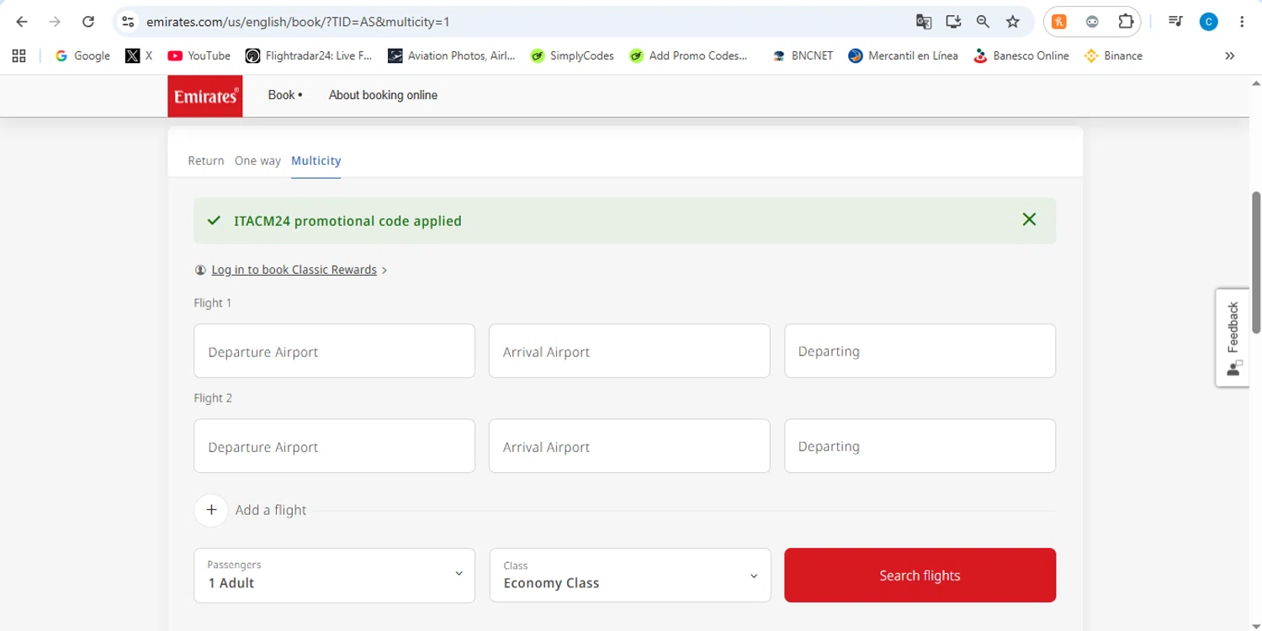
Task: Open the Google bookmark
Action: tap(82, 55)
